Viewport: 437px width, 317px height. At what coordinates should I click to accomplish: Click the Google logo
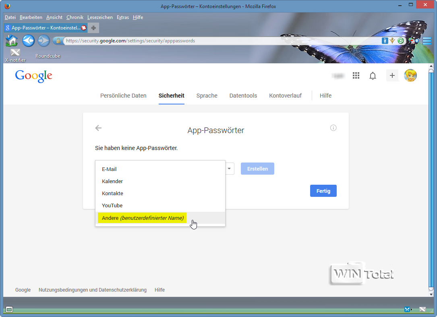[34, 76]
